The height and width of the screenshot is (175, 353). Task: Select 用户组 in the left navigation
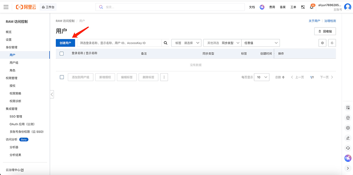pos(14,63)
